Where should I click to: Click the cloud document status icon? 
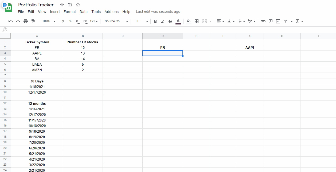[x=78, y=5]
